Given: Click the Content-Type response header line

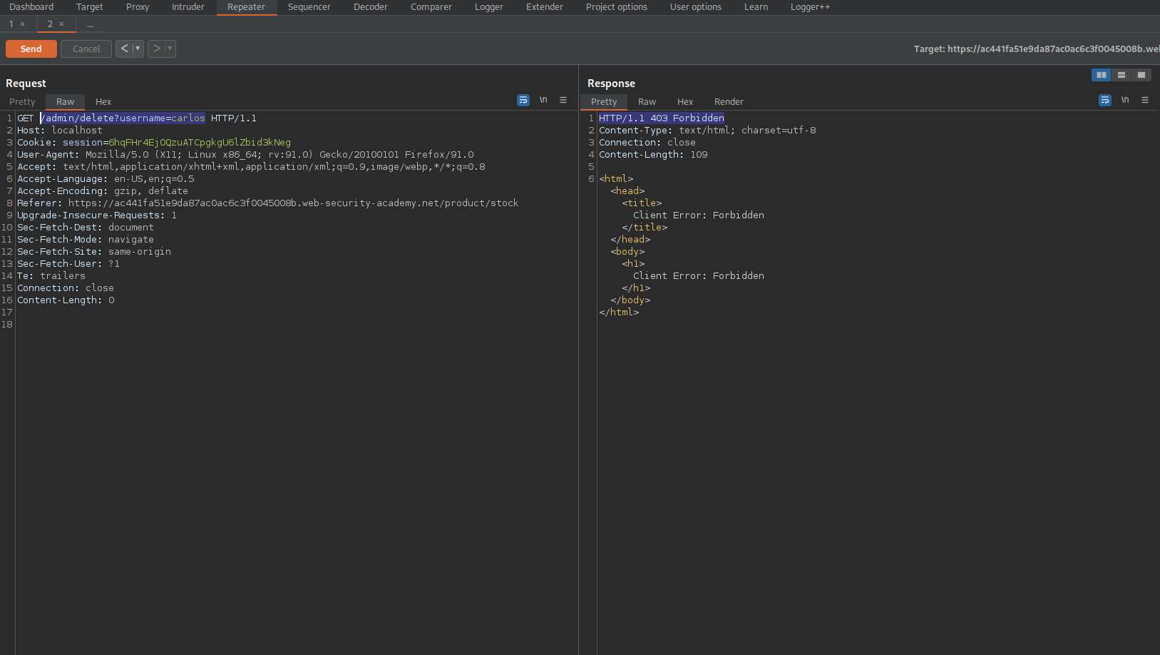Looking at the screenshot, I should point(707,131).
